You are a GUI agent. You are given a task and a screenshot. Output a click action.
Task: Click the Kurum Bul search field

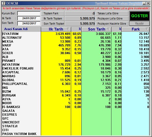pyautogui.click(x=29, y=13)
